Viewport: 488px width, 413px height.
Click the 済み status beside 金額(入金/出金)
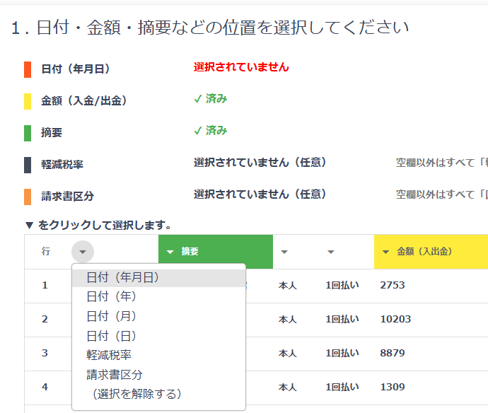tap(211, 99)
